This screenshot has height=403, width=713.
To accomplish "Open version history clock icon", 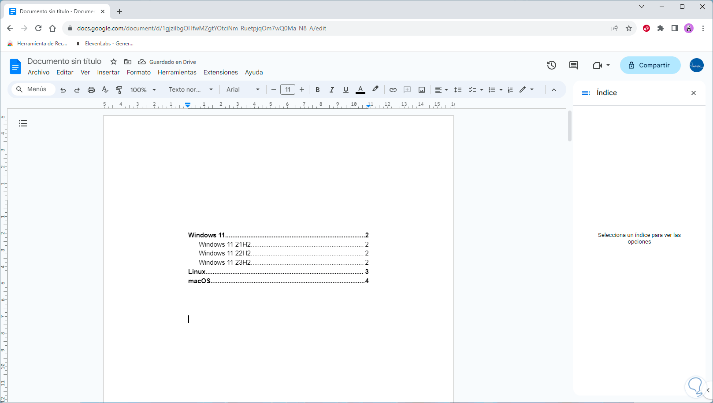I will 552,65.
